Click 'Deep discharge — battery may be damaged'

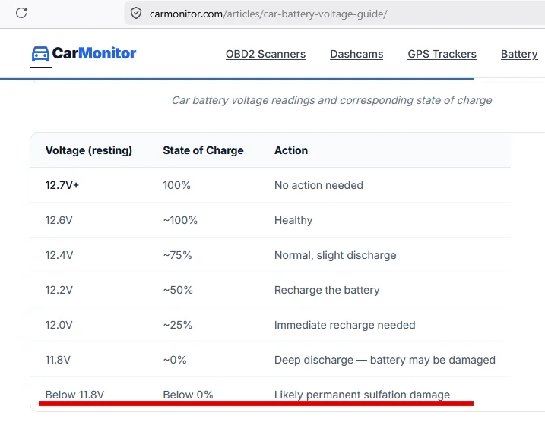tap(385, 360)
